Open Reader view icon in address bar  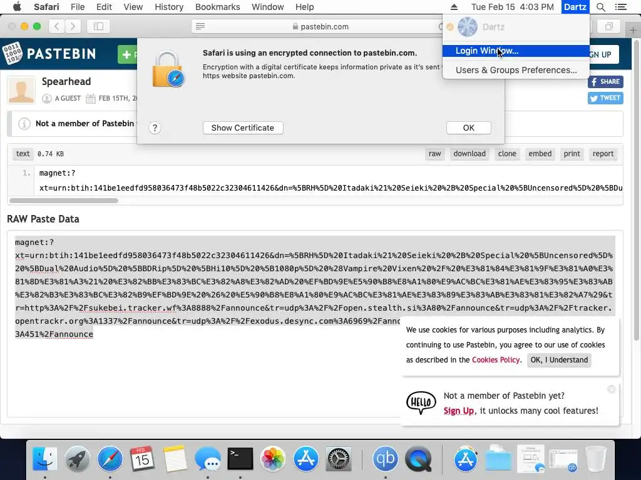pos(200,26)
